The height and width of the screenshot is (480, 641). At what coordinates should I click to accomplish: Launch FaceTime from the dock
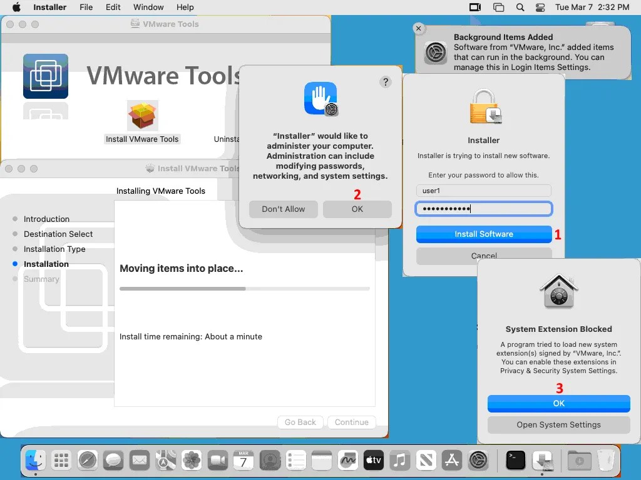coord(217,461)
